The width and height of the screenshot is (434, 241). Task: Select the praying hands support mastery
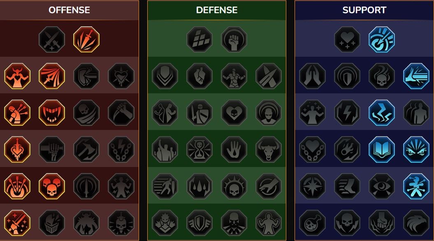pos(313,76)
